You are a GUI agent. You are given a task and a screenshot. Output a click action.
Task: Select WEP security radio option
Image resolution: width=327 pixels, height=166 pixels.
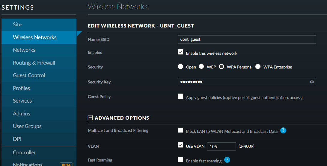click(201, 67)
